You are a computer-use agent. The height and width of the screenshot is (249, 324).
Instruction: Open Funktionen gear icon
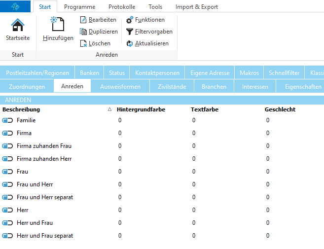tap(130, 20)
